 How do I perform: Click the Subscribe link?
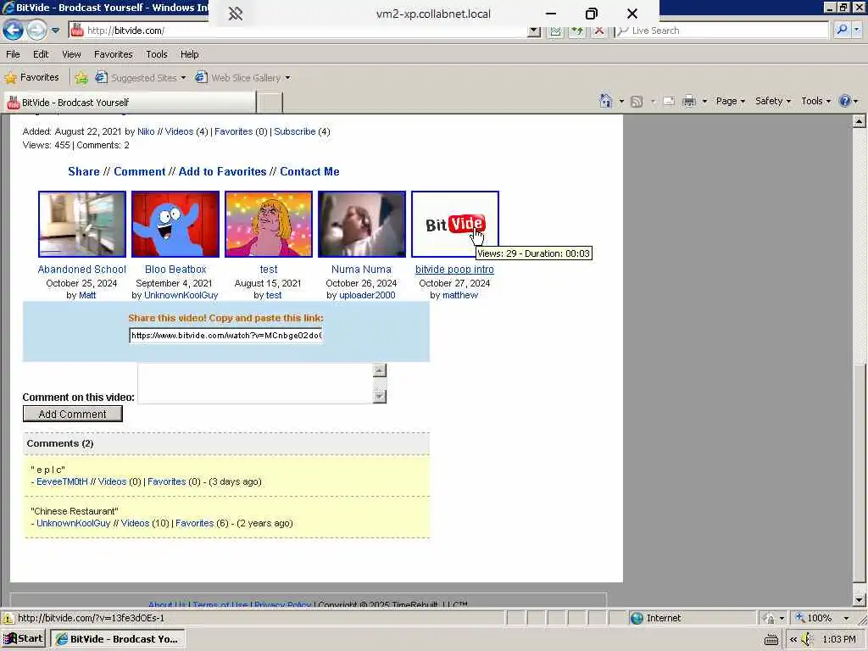pos(294,131)
